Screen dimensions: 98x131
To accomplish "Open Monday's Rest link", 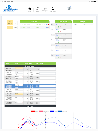I will pos(58,25).
